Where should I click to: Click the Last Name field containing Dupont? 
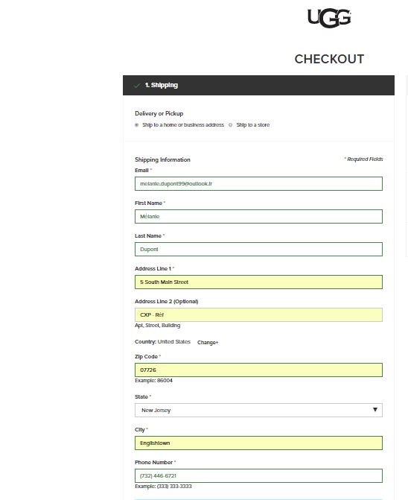click(258, 250)
